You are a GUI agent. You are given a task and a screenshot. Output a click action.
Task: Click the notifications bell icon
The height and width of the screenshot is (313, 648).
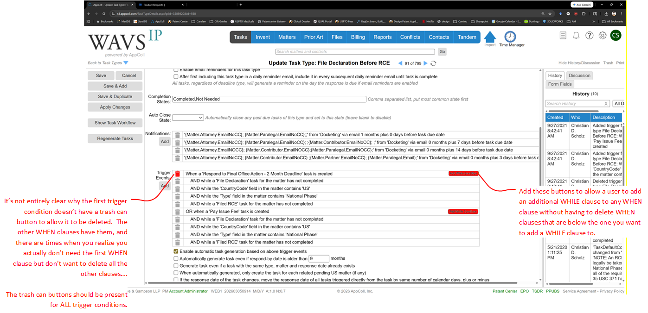click(576, 36)
